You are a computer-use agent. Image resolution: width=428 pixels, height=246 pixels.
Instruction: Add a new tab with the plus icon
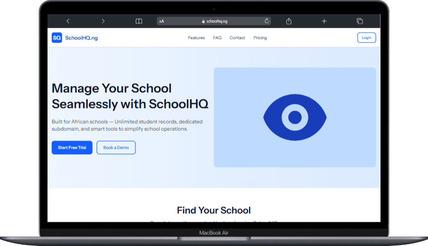click(x=324, y=21)
